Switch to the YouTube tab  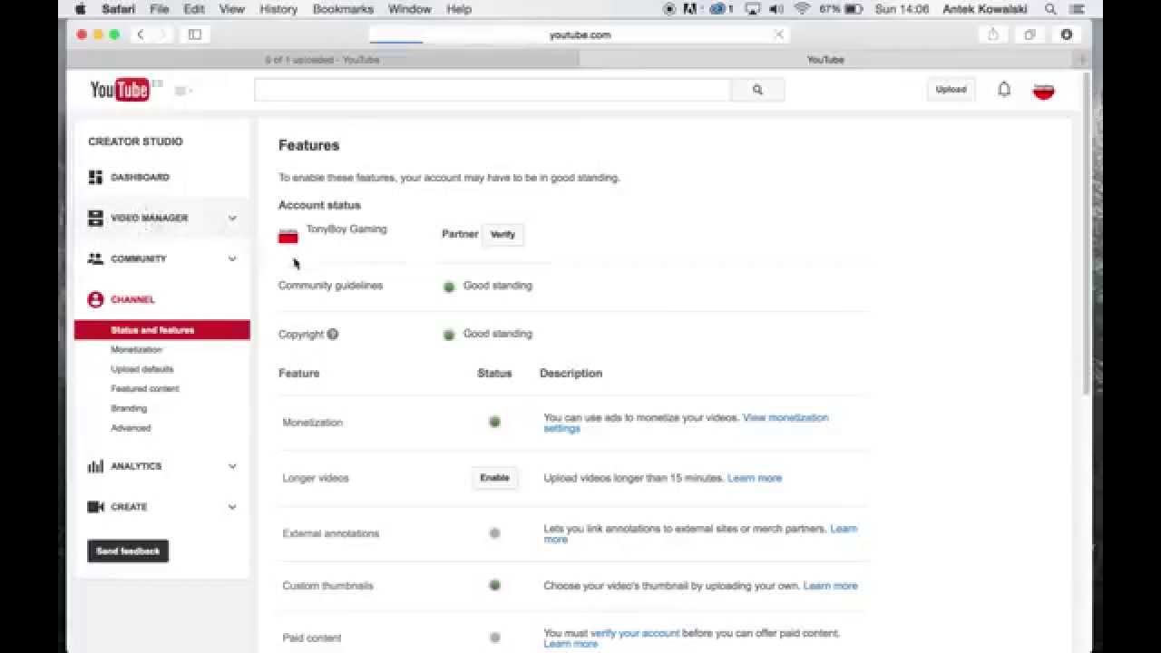pos(825,59)
